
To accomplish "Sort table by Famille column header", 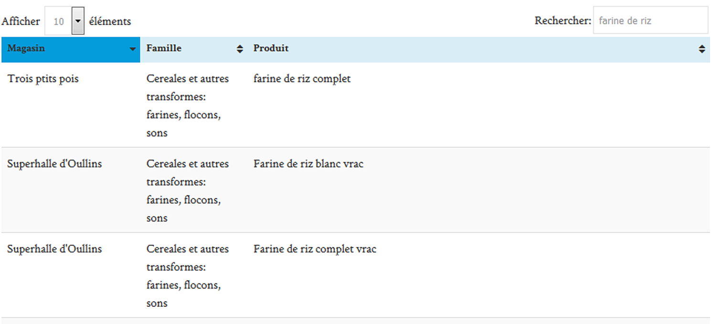I will click(x=164, y=49).
